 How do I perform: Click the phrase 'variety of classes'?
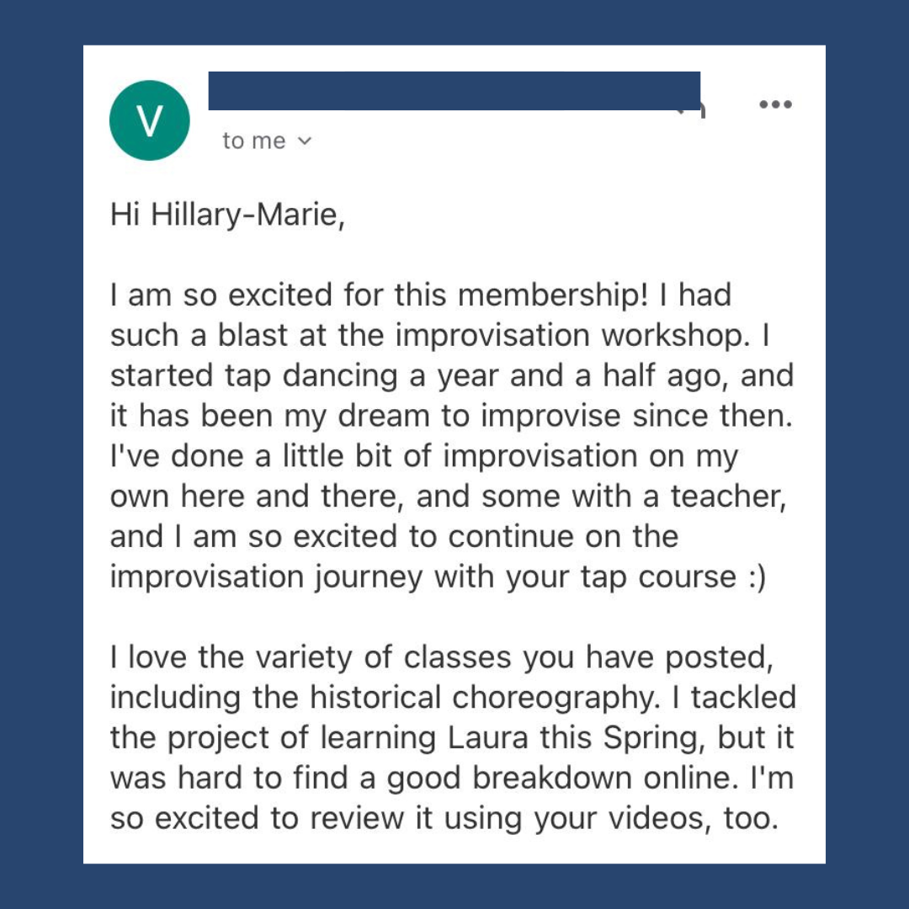click(384, 657)
